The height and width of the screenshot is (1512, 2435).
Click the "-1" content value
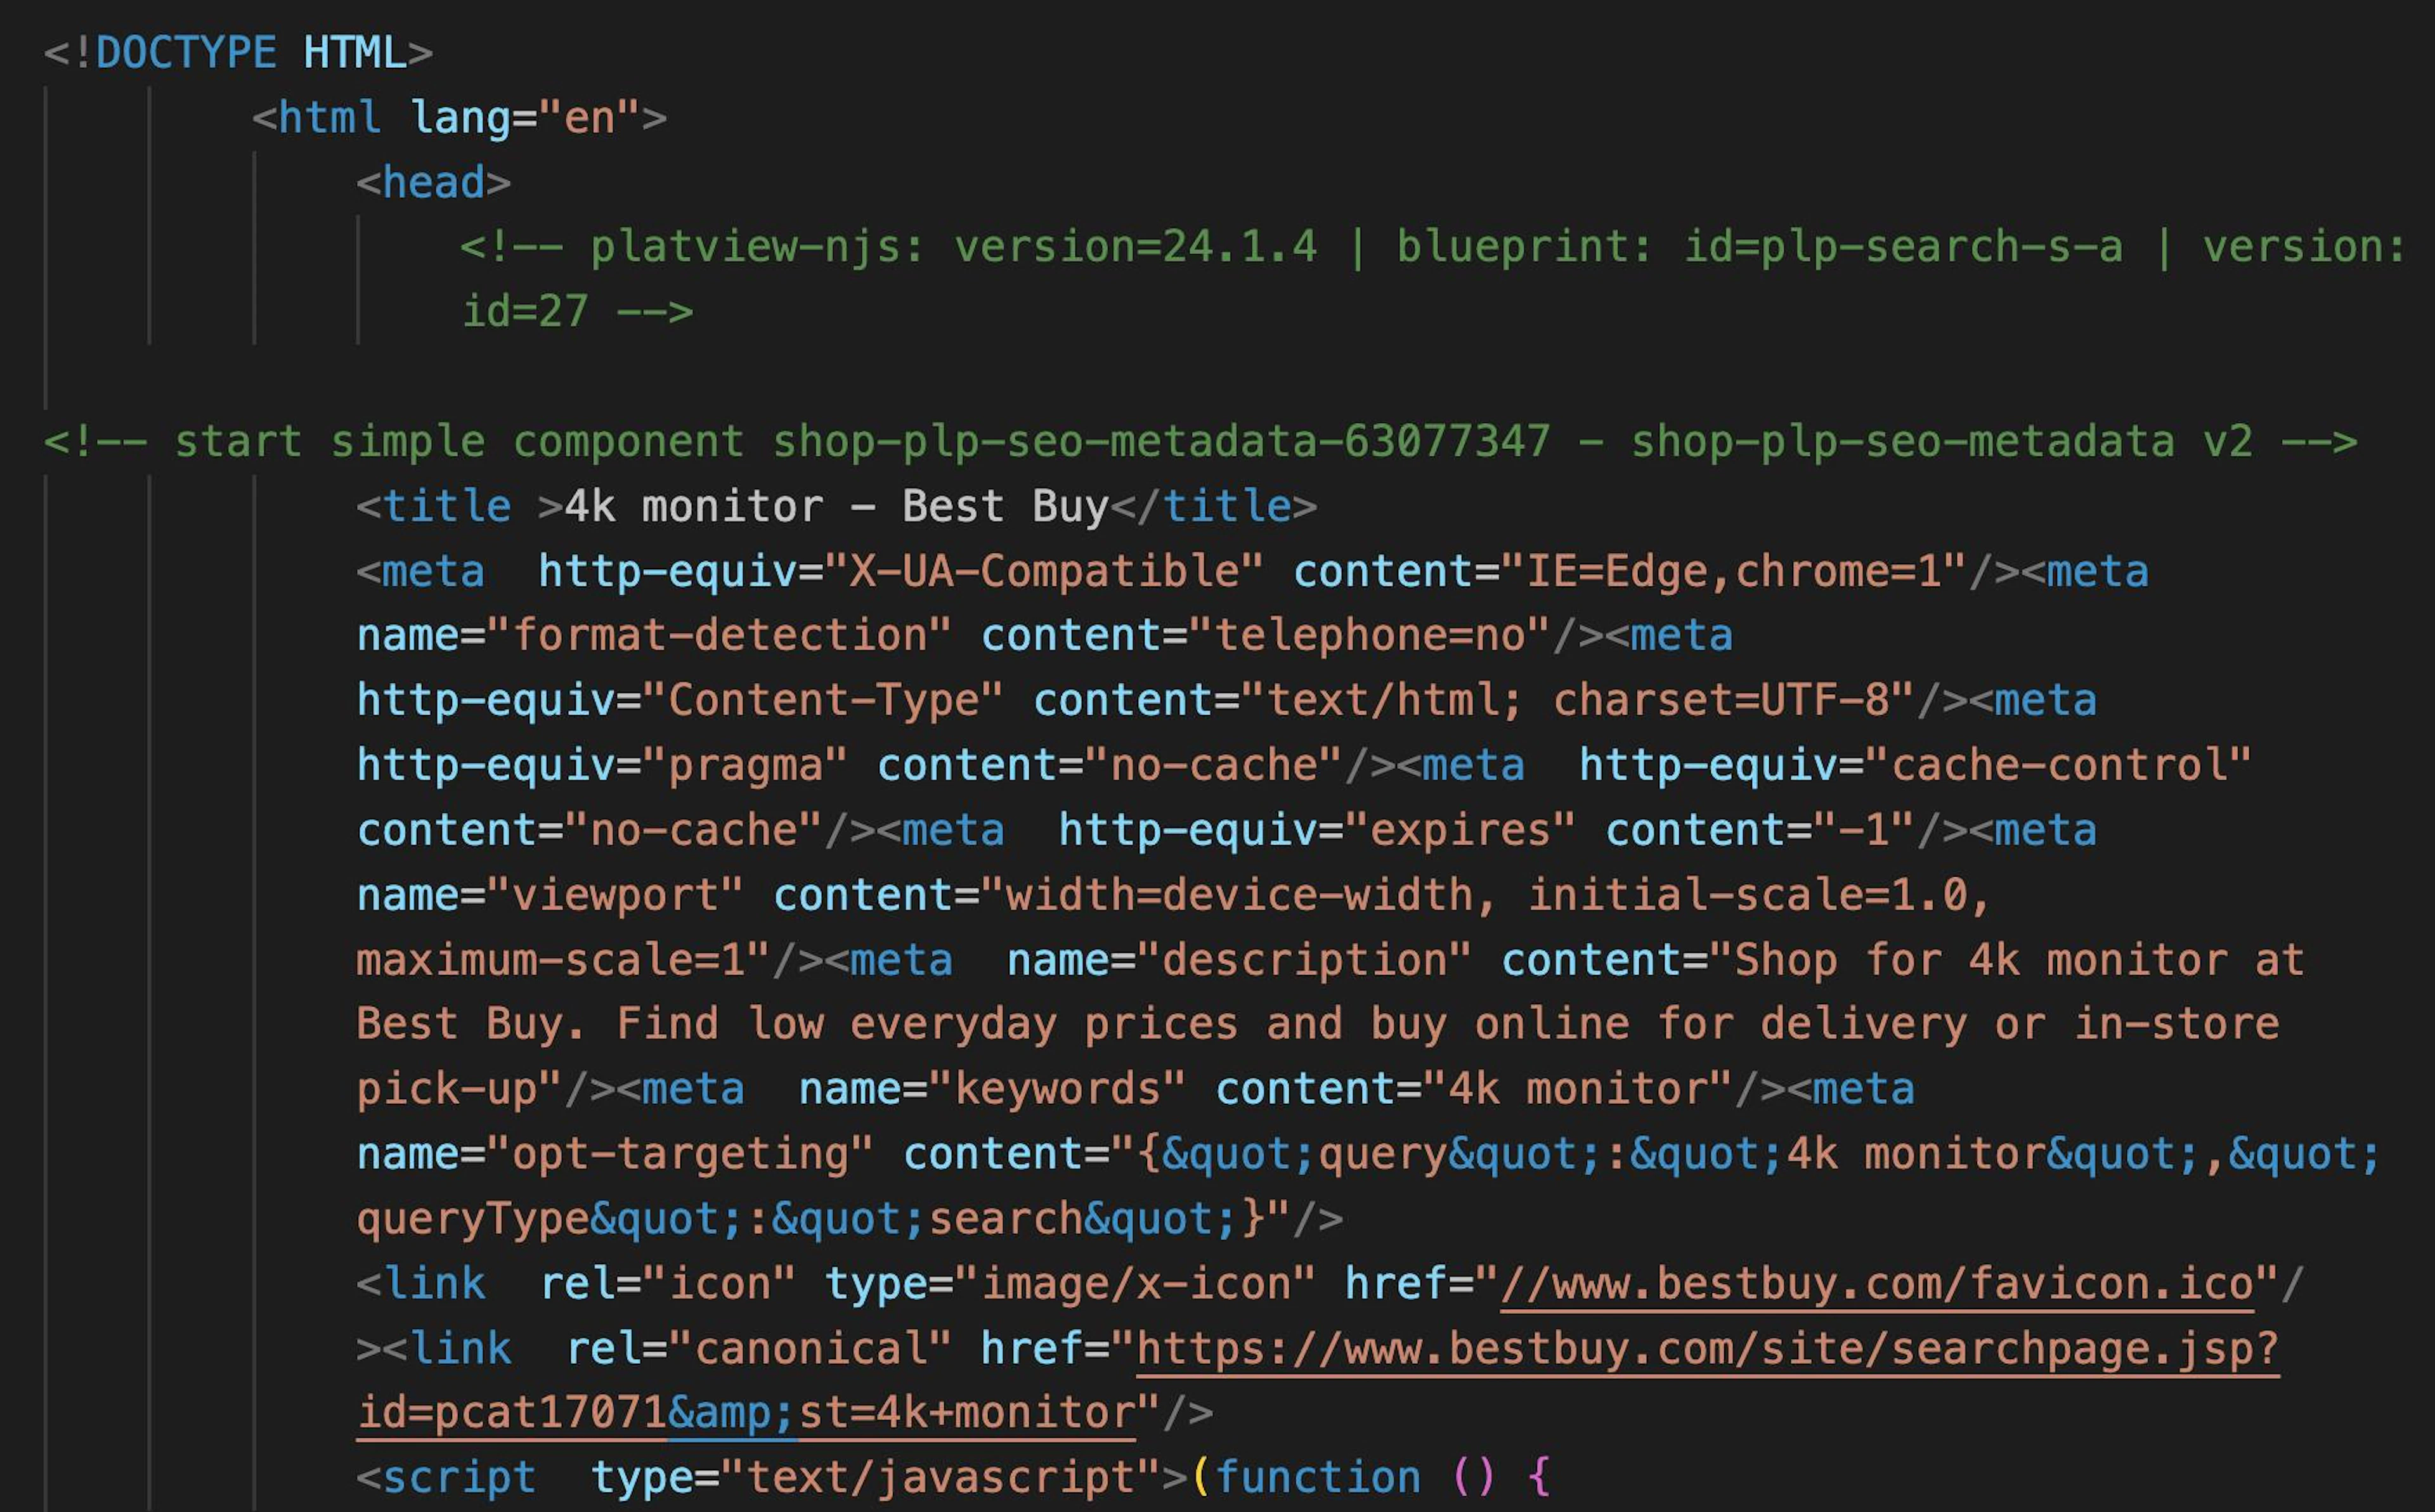pyautogui.click(x=1863, y=830)
